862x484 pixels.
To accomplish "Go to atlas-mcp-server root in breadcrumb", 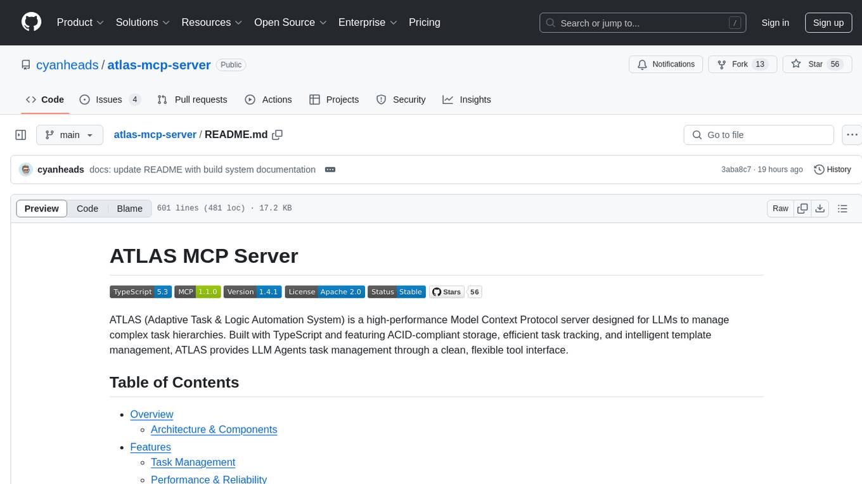I will tap(155, 134).
